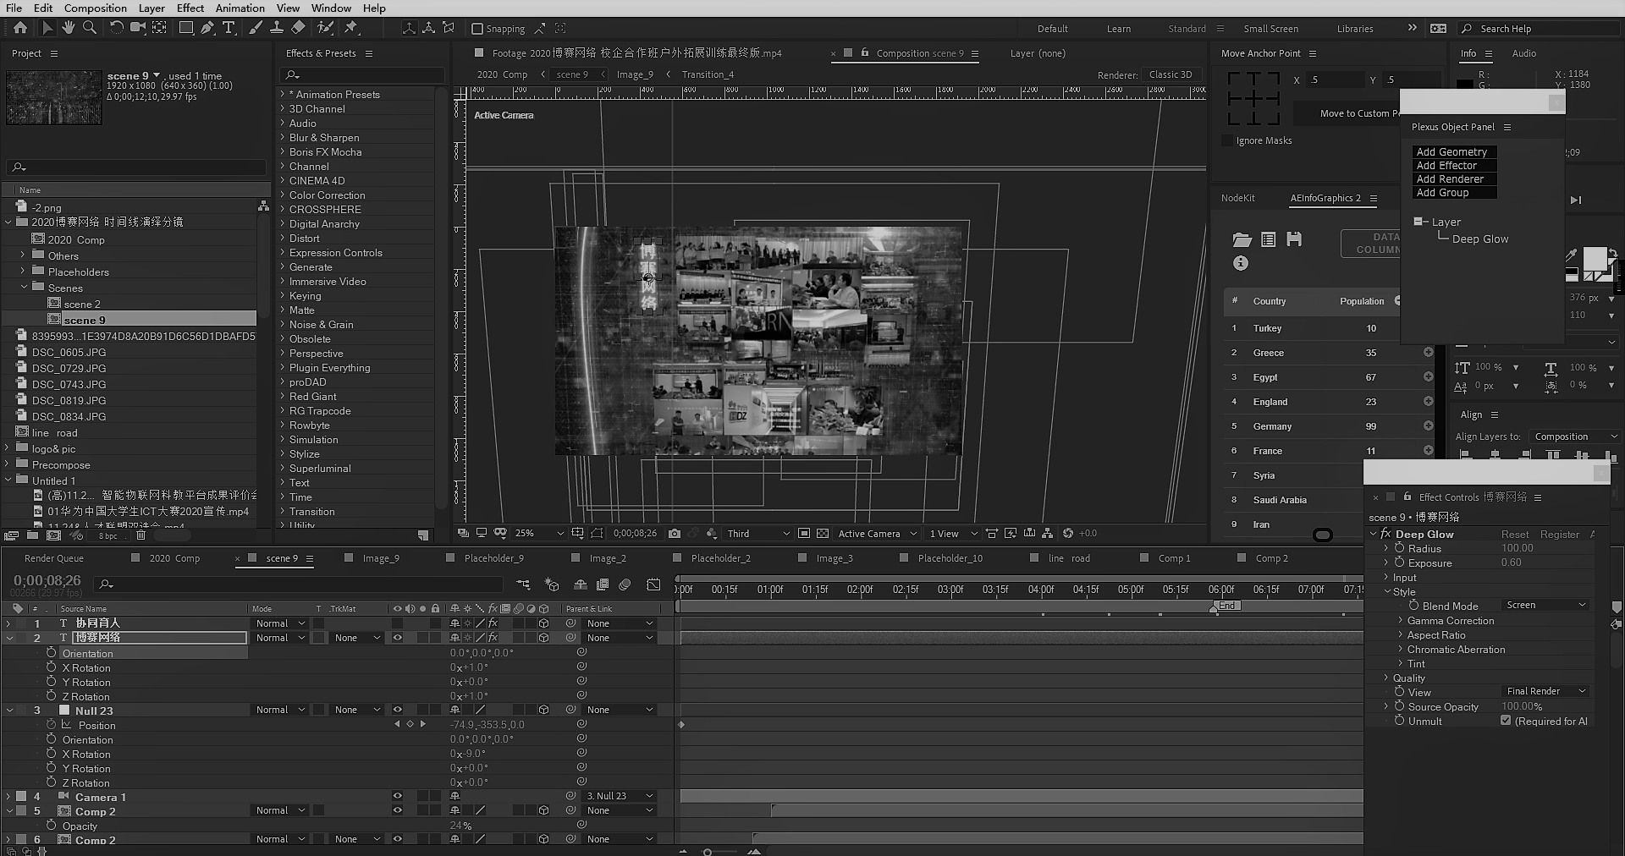The width and height of the screenshot is (1625, 856).
Task: Select the Puppet Pin tool
Action: click(351, 28)
